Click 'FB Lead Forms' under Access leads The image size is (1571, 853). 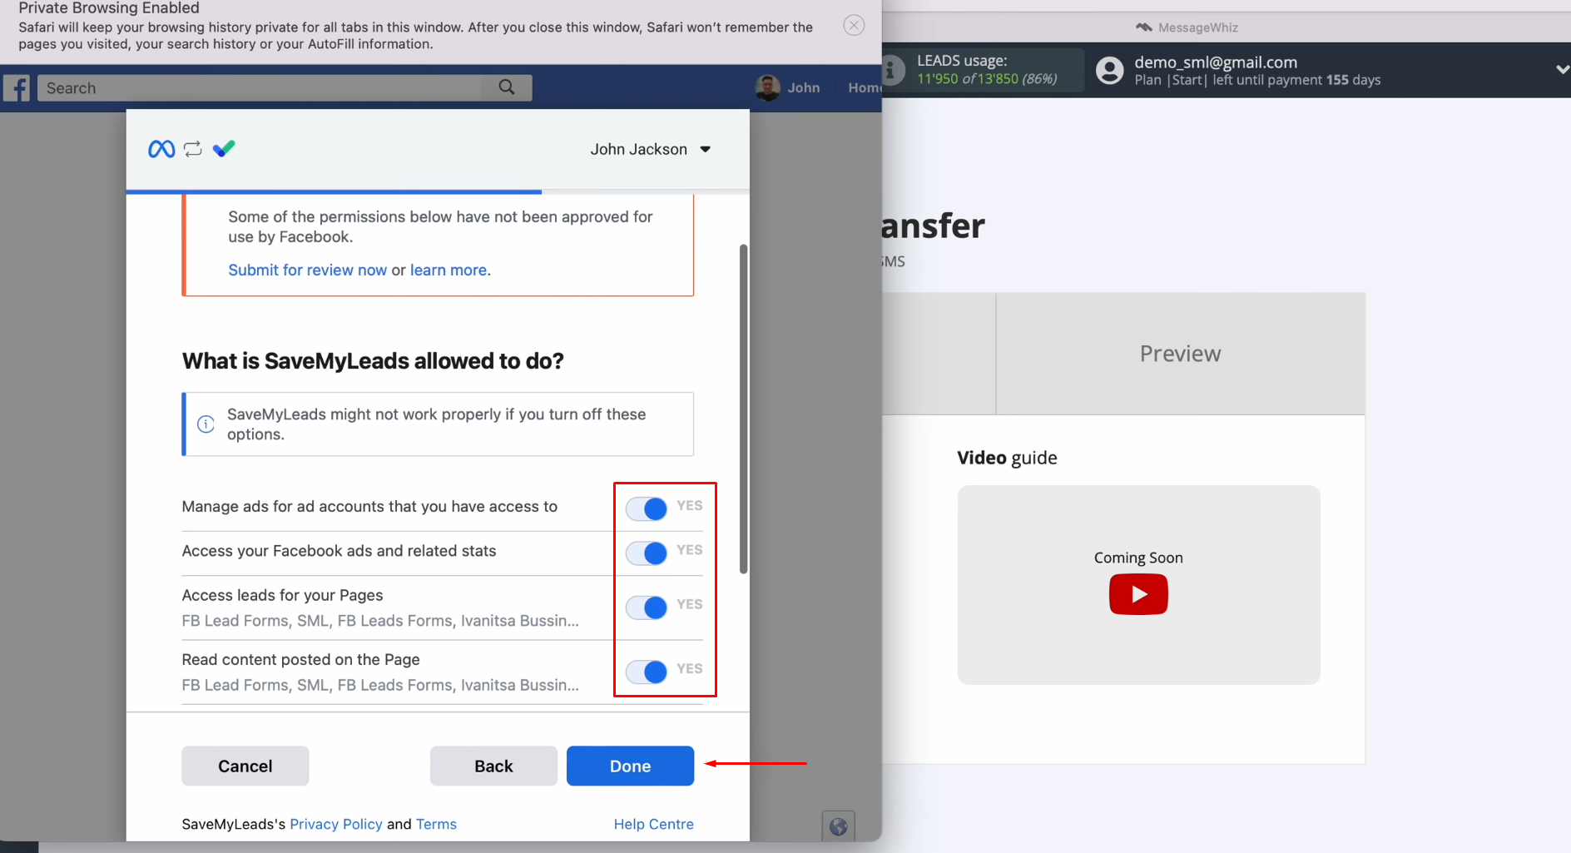pyautogui.click(x=235, y=621)
